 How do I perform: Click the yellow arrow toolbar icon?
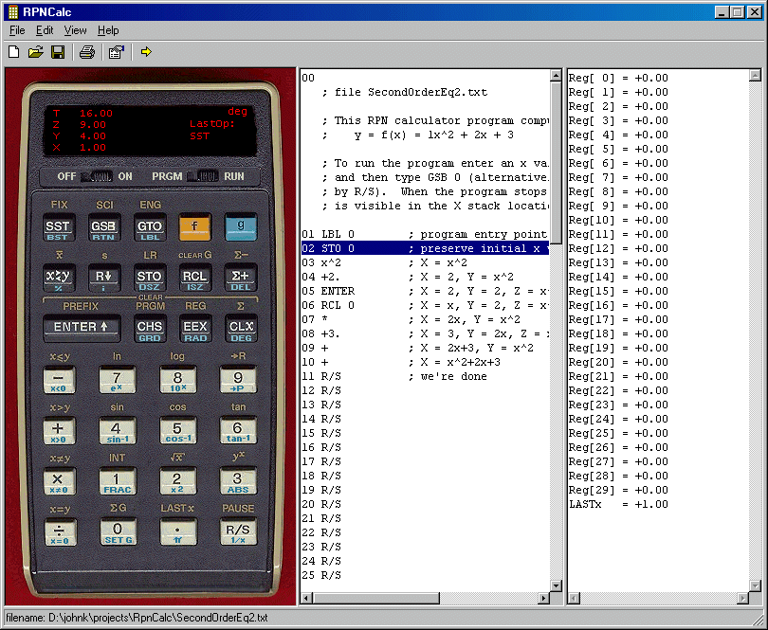[x=146, y=52]
